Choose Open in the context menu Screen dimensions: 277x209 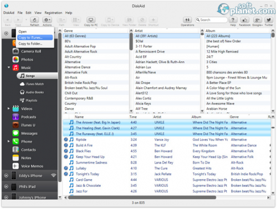click(x=35, y=32)
